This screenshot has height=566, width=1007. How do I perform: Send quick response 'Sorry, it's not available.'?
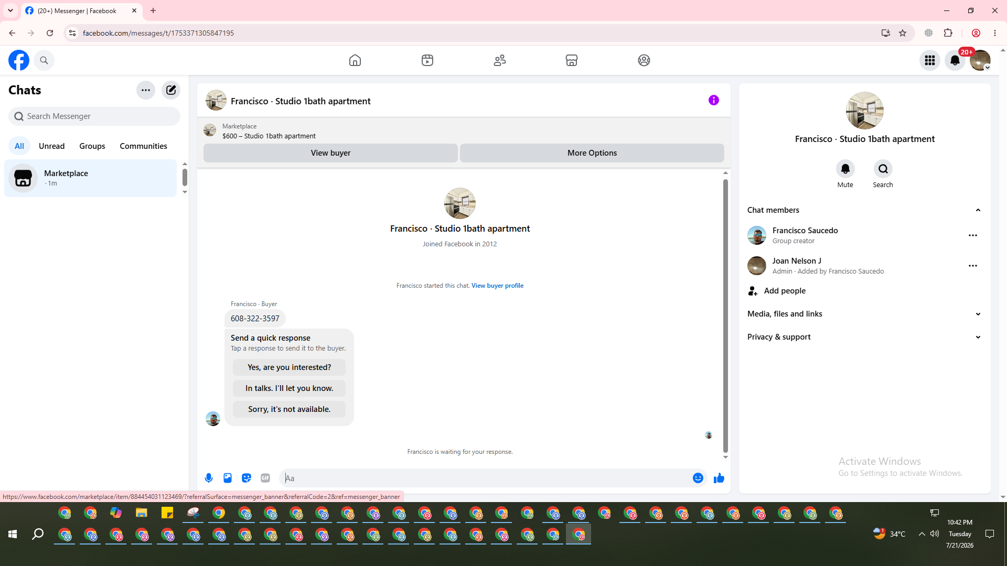point(290,409)
